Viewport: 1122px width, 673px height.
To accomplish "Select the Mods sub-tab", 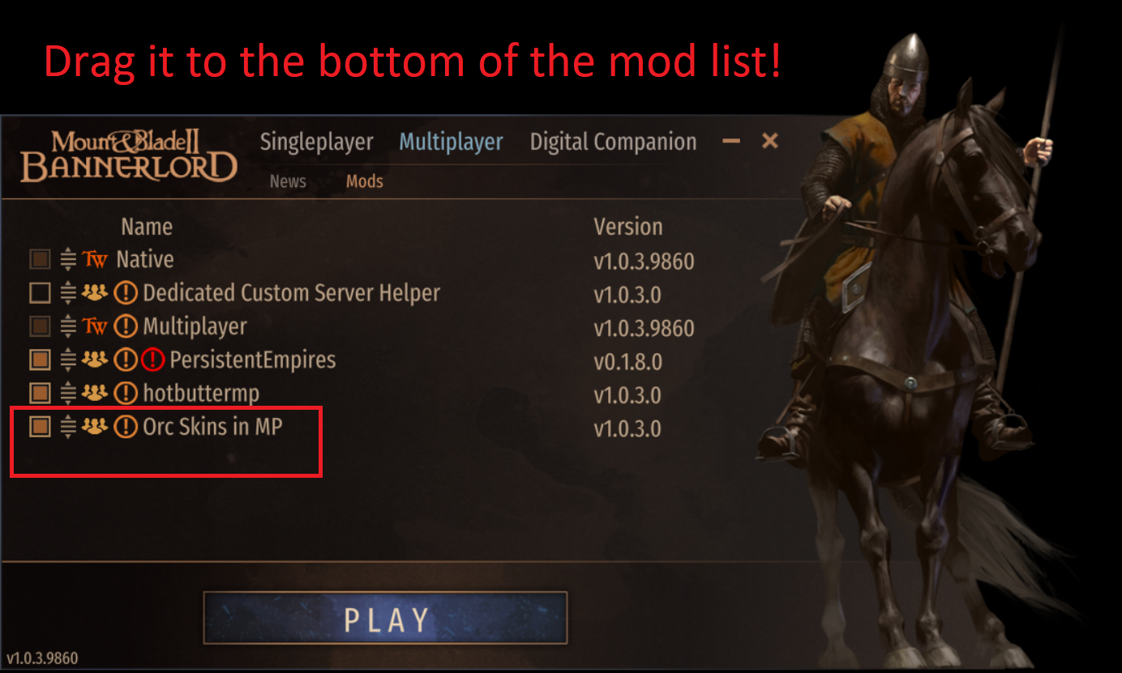I will tap(365, 181).
